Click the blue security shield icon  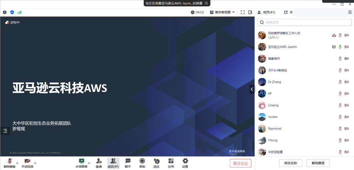pyautogui.click(x=12, y=12)
